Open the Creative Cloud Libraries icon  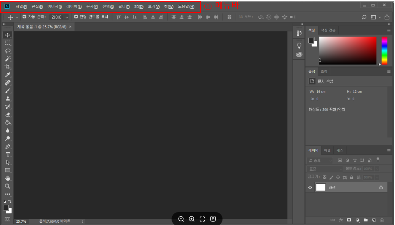[x=299, y=55]
